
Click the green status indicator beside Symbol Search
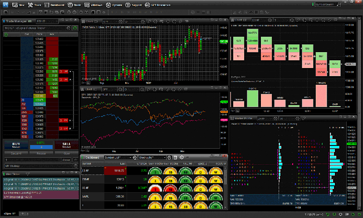coord(313,5)
